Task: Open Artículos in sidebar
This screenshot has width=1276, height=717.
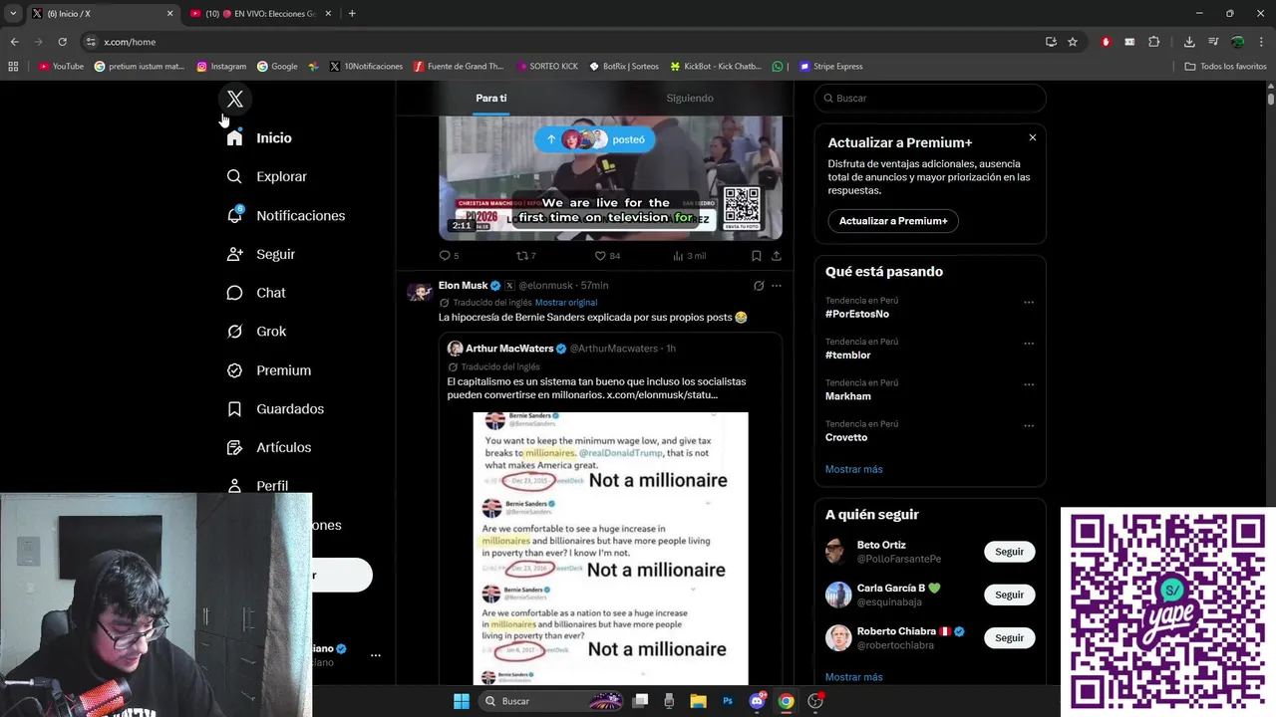Action: (269, 447)
